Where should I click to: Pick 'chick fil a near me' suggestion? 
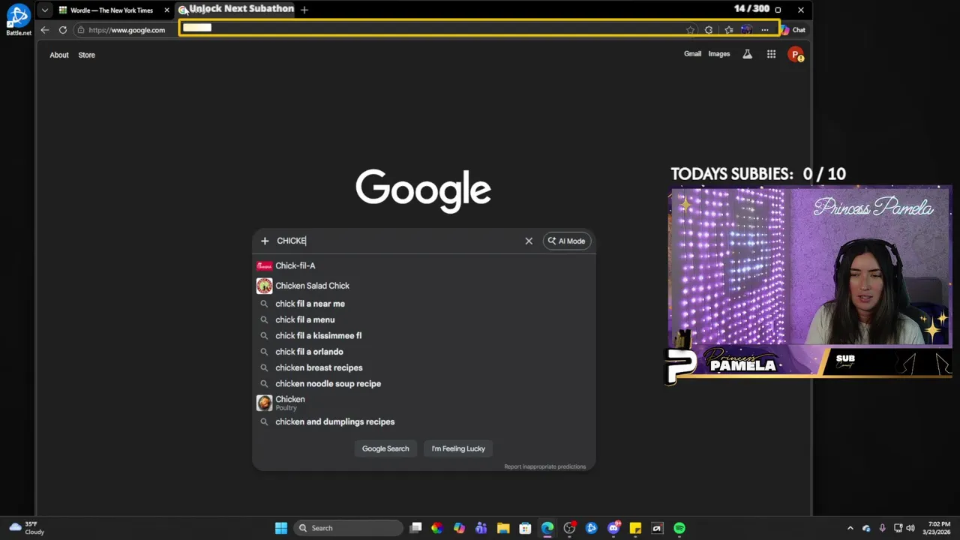point(424,304)
